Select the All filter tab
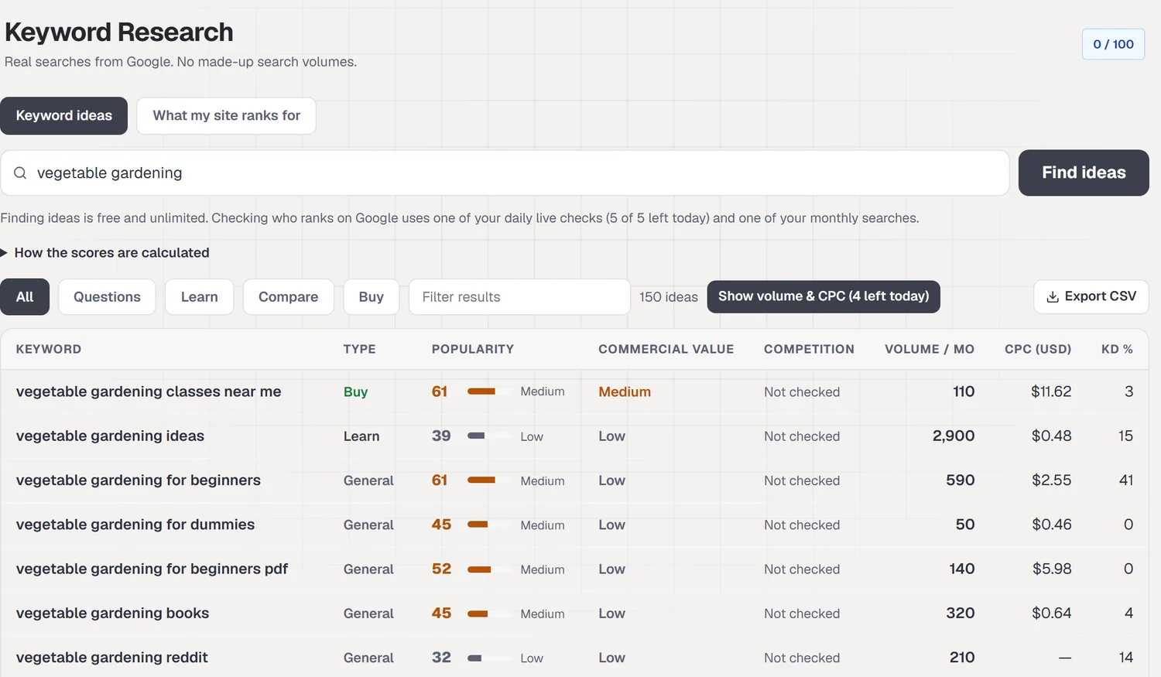Screen dimensions: 1161x677 click(25, 296)
